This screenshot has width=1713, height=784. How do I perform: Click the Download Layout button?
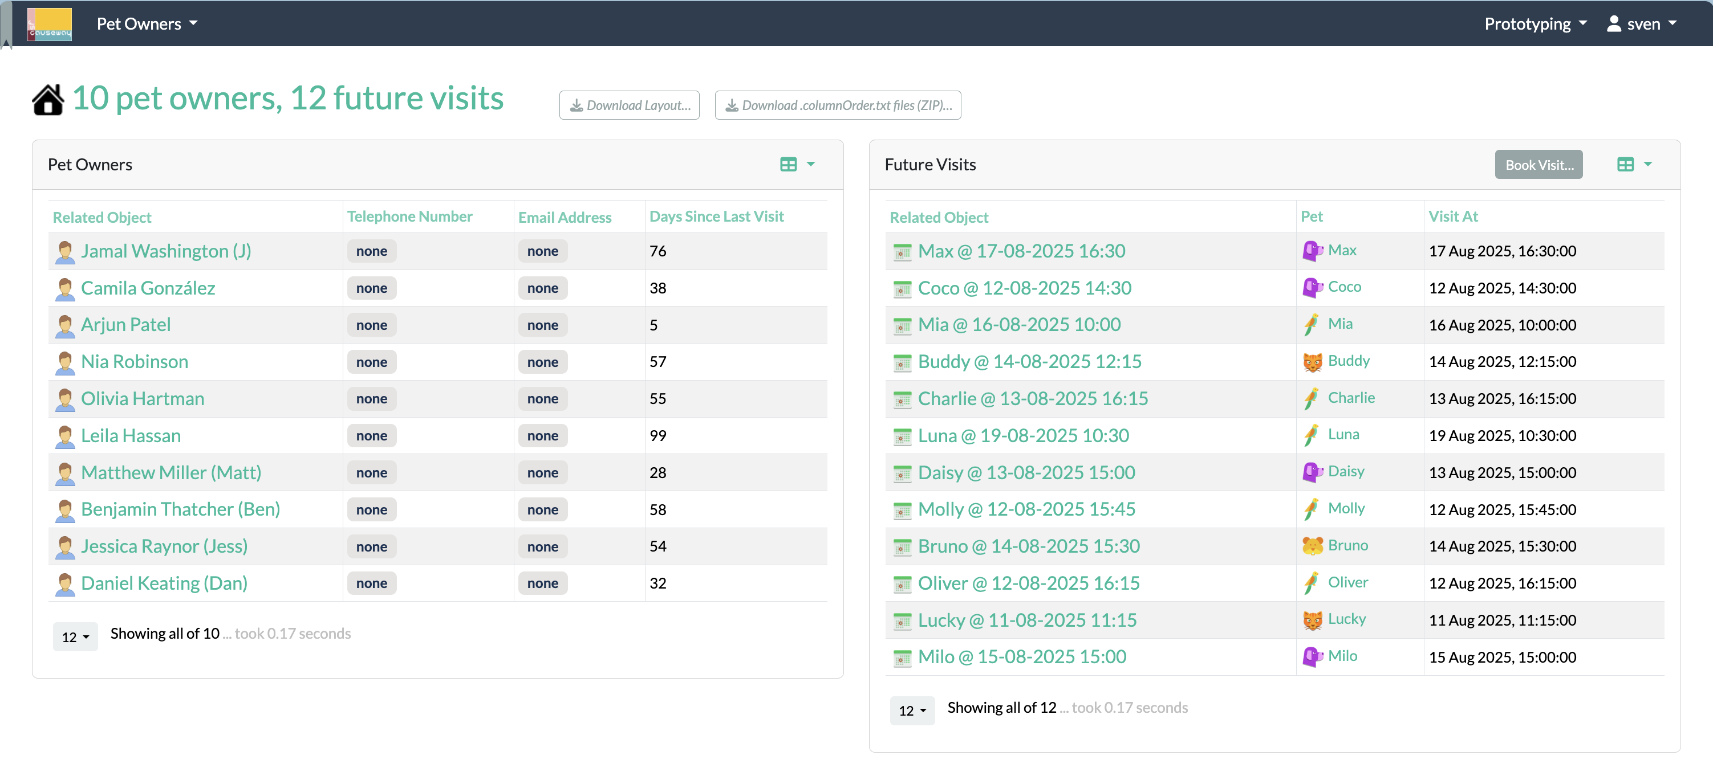pos(628,105)
